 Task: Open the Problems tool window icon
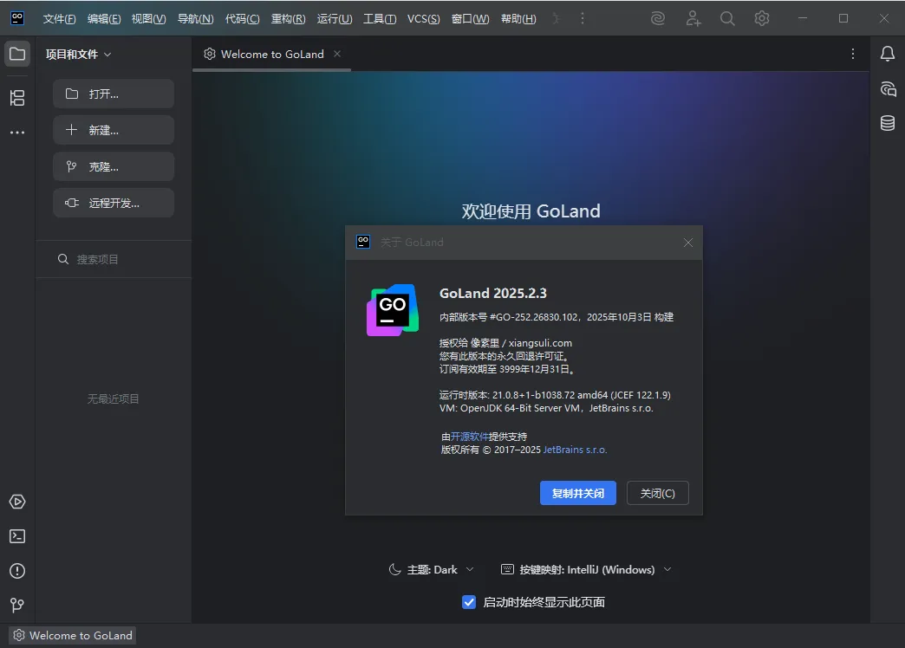tap(17, 571)
